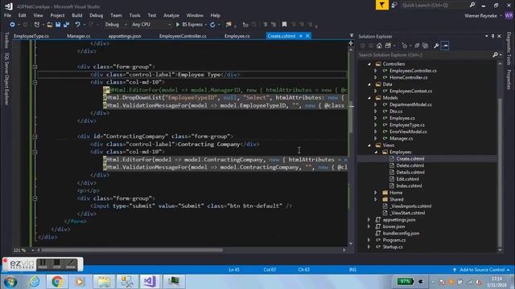Open the Project menu
Screen dimensions: 515x289
point(57,15)
